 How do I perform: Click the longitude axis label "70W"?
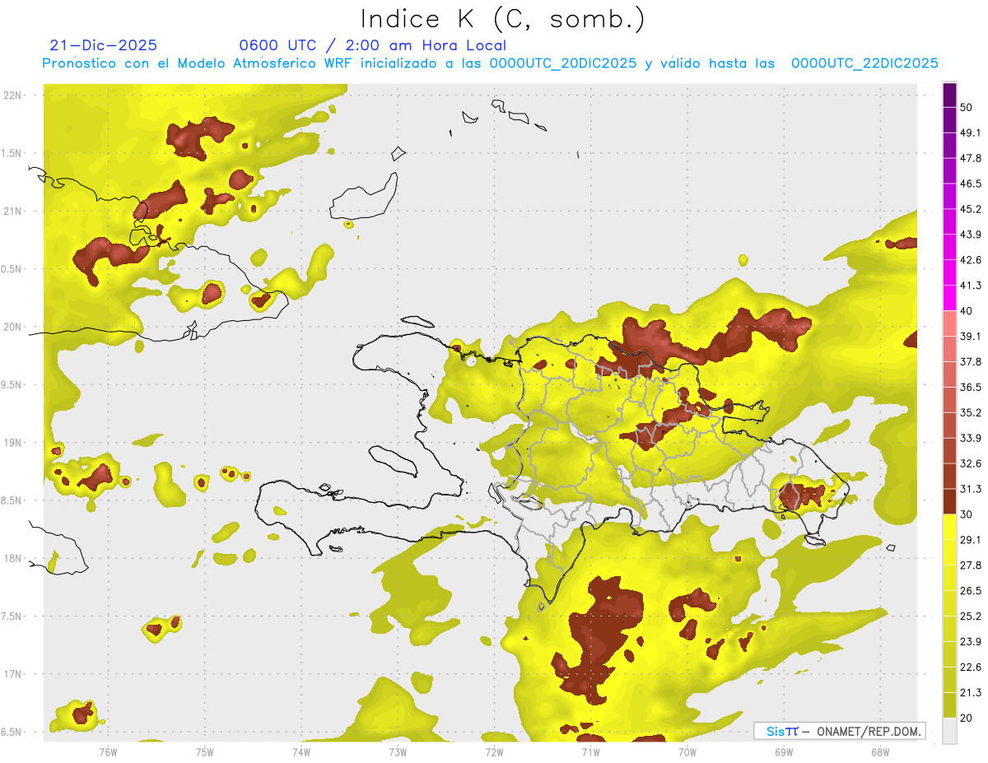click(687, 753)
